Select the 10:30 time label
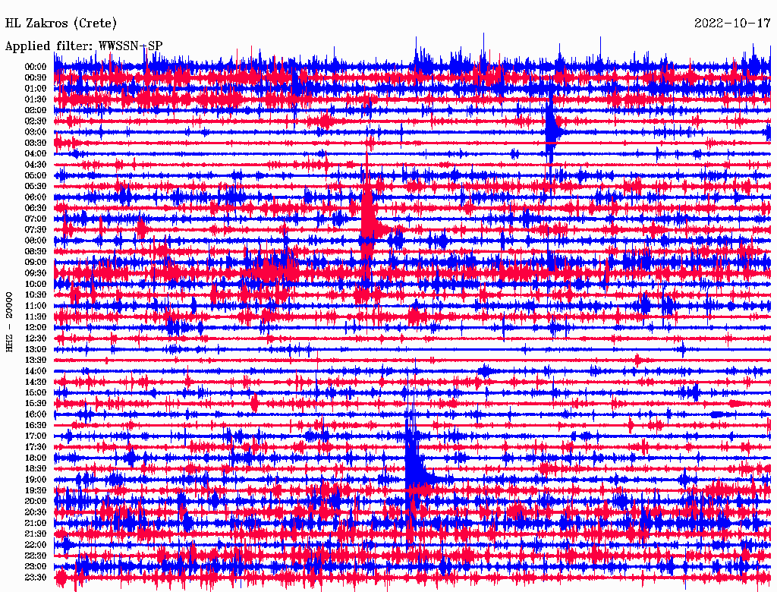Screen dimensions: 777x592 click(x=36, y=295)
